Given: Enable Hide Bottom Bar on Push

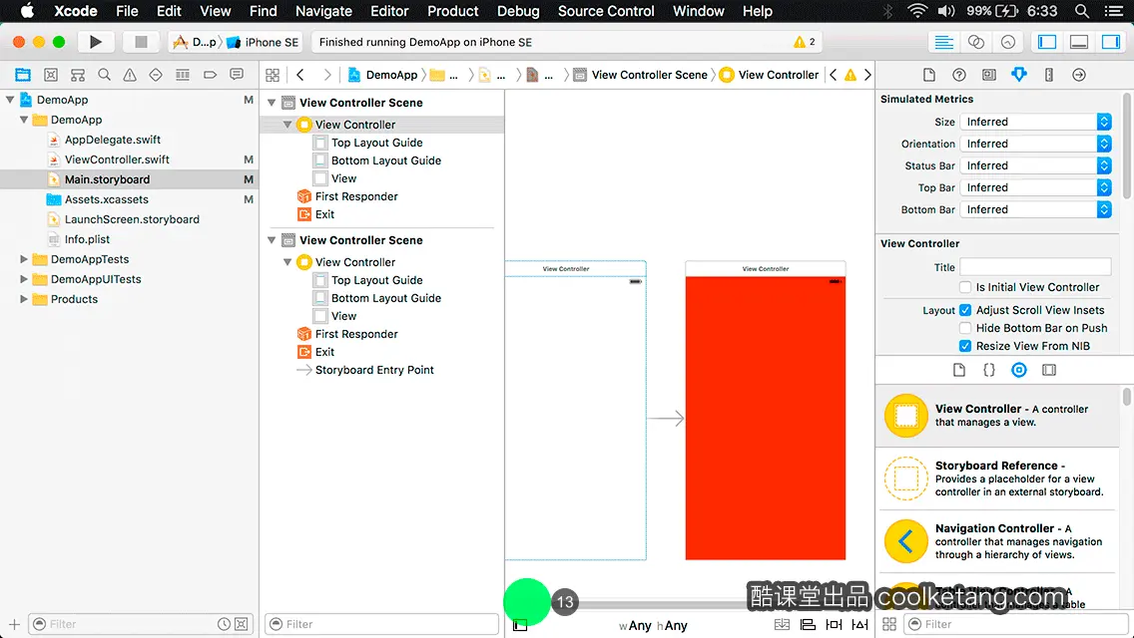Looking at the screenshot, I should tap(964, 328).
